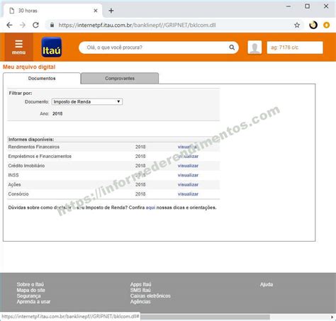Viewport: 336px width, 321px height.
Task: Visualizar the Ações report
Action: [188, 185]
